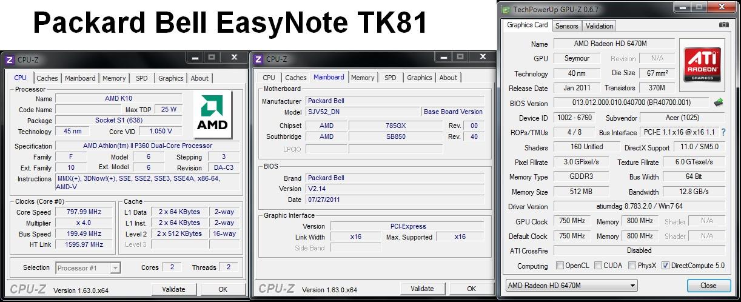This screenshot has width=741, height=302.
Task: Switch to Sensors tab in GPU-Z
Action: [x=567, y=26]
